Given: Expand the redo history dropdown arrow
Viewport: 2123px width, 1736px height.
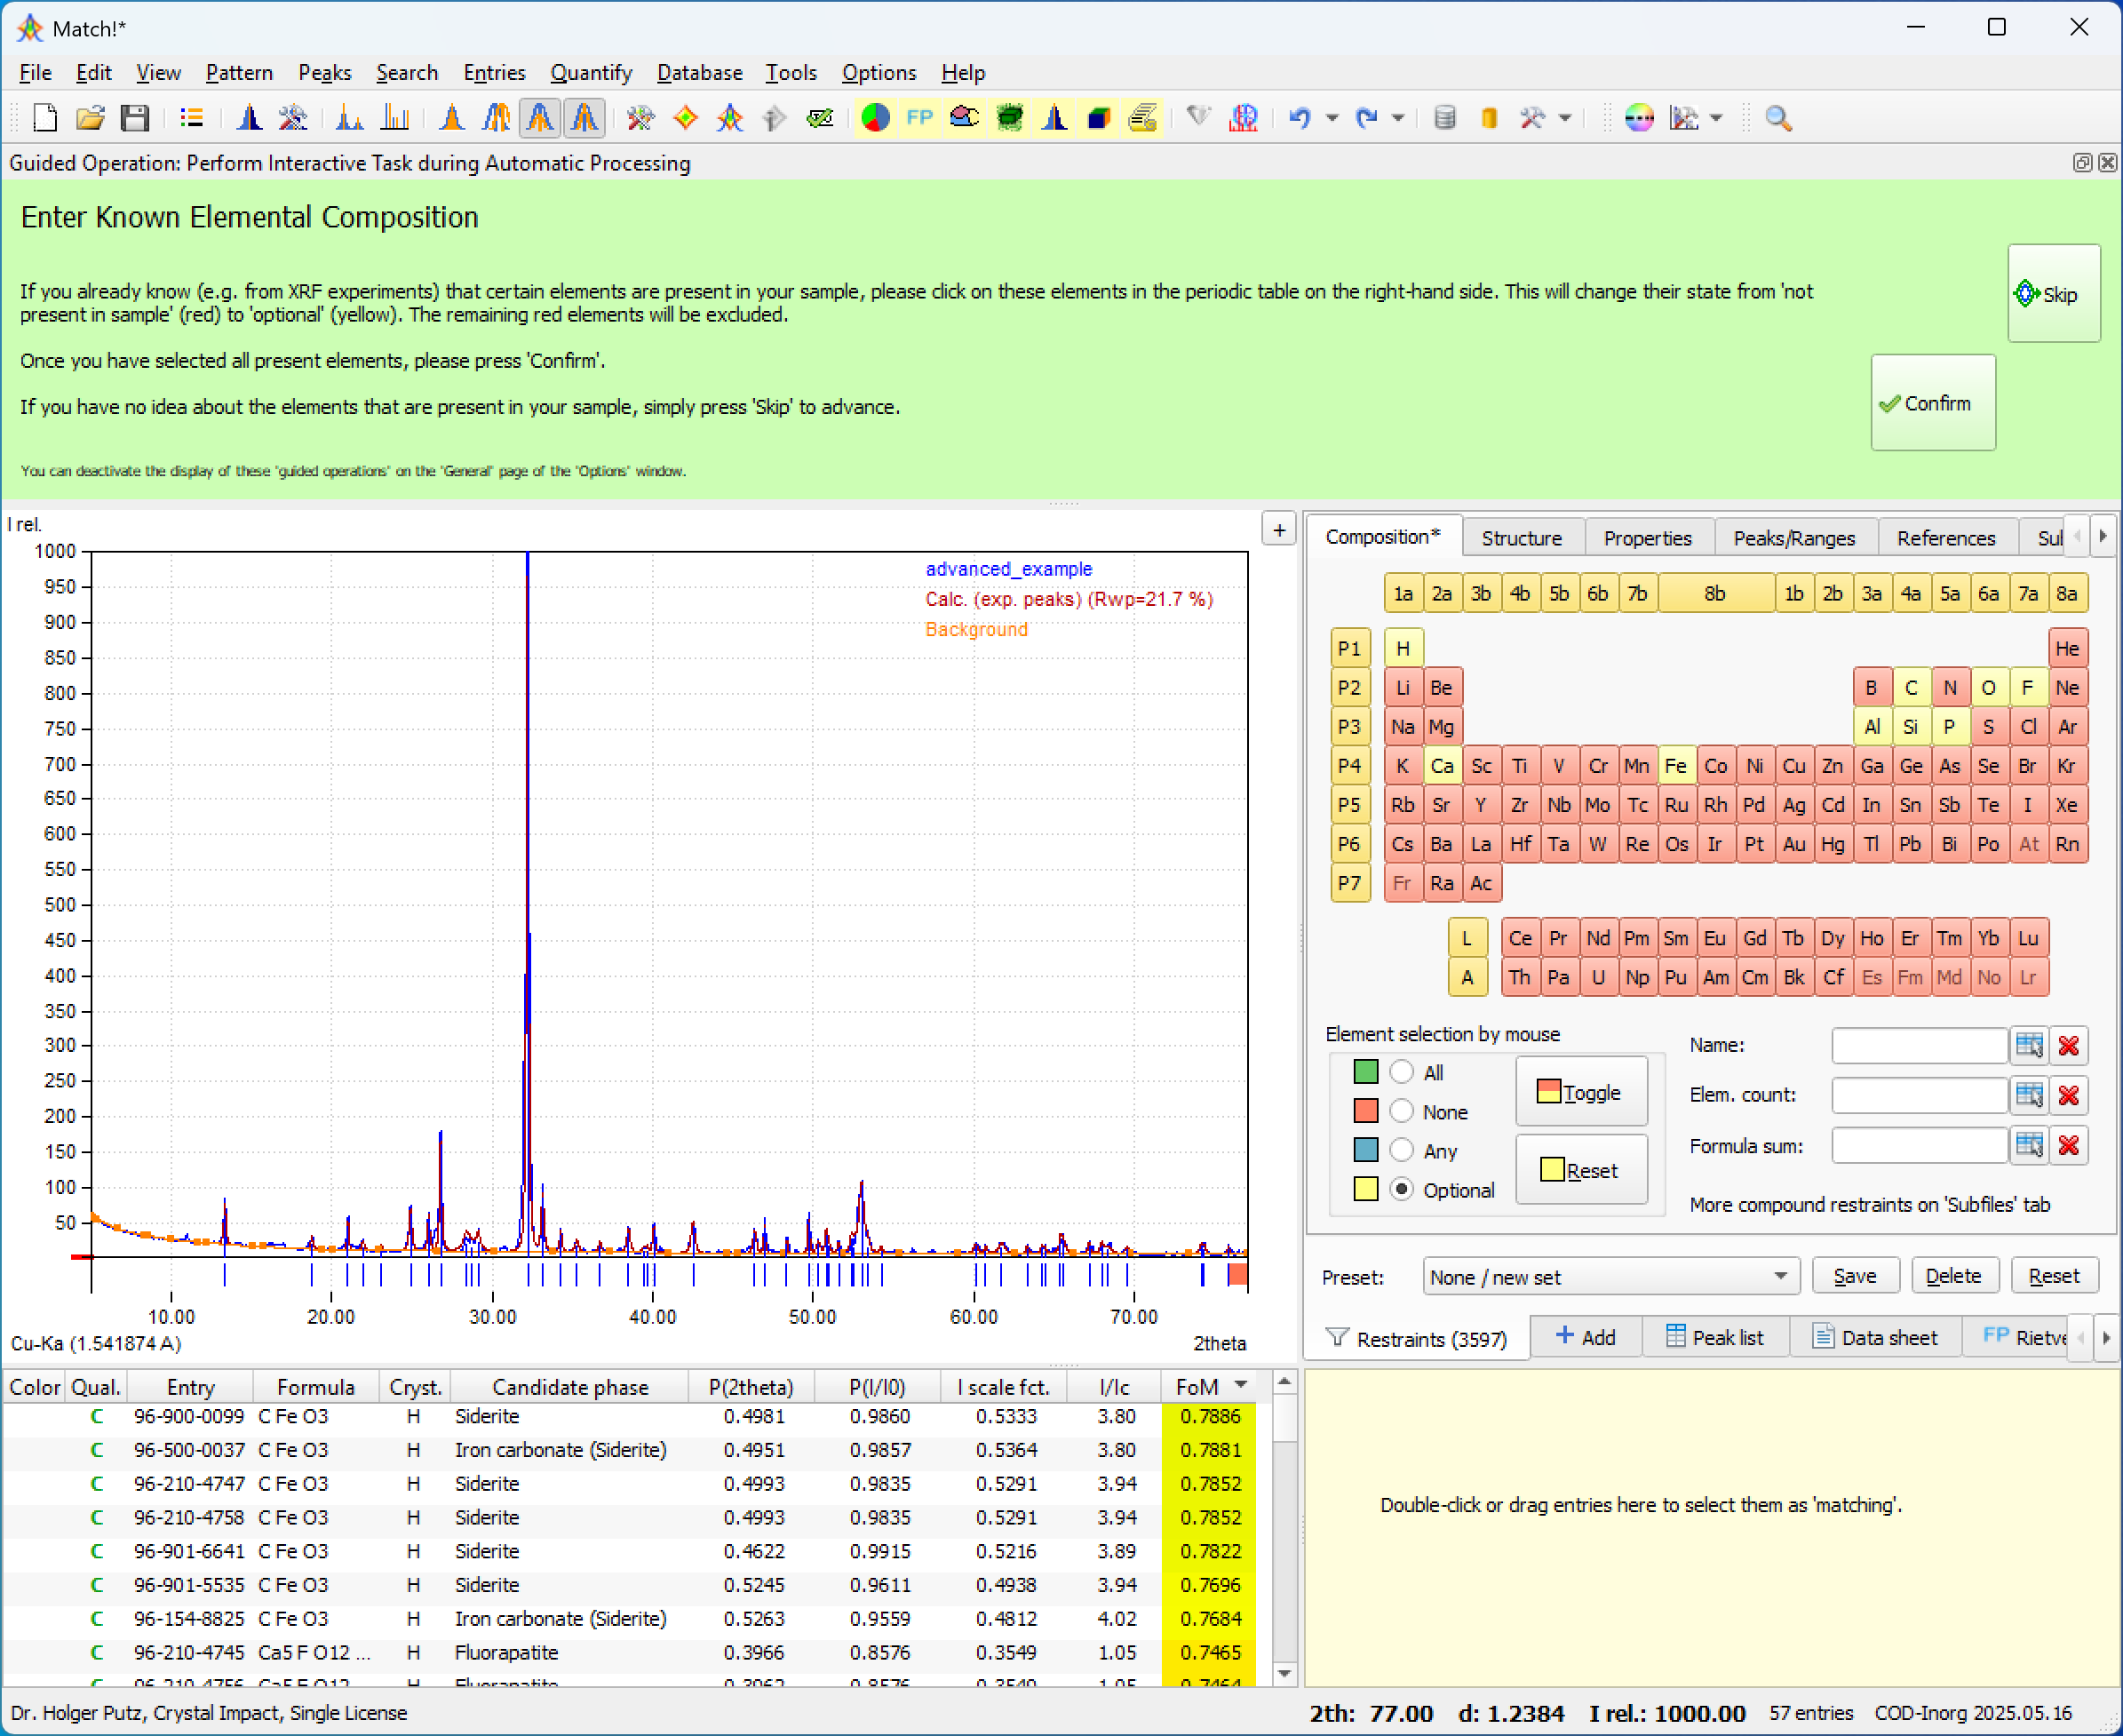Looking at the screenshot, I should [x=1398, y=118].
